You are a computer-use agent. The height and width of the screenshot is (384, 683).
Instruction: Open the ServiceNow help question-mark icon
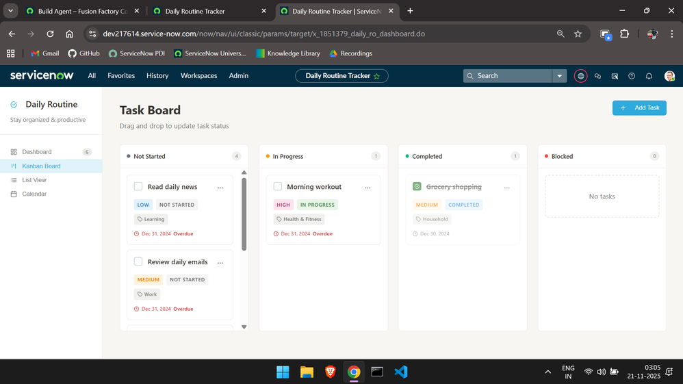point(632,76)
